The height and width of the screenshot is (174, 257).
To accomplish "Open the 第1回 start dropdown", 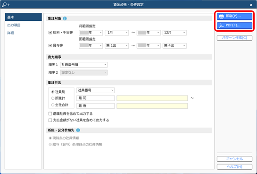I will click(116, 46).
